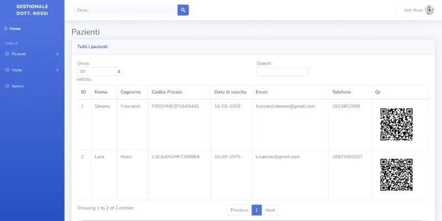Sort table by Cognome column header
The image size is (442, 221).
click(x=130, y=92)
